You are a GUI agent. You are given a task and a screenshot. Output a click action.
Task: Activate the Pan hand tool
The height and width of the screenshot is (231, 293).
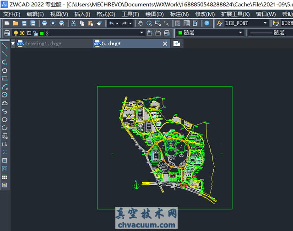point(140,23)
